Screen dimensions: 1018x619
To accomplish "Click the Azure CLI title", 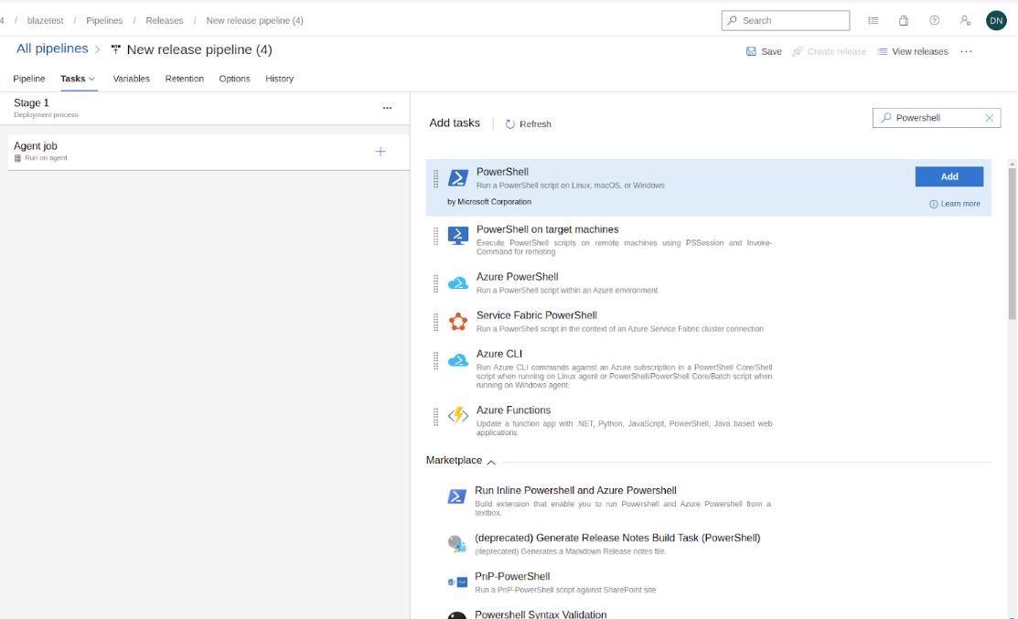I will 499,354.
